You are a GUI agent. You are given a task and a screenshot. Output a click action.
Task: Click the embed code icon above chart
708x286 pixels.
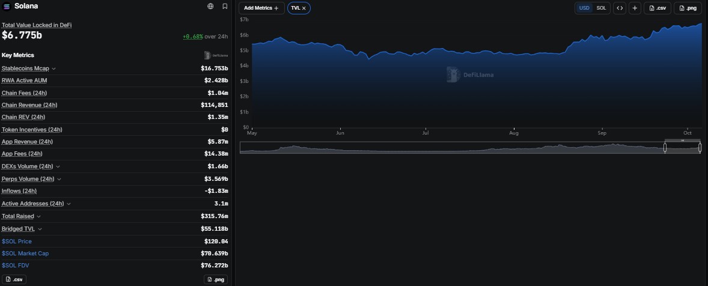tap(620, 8)
